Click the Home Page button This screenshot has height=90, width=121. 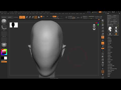4,17
